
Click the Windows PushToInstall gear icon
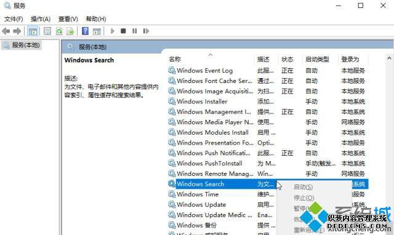click(x=172, y=163)
